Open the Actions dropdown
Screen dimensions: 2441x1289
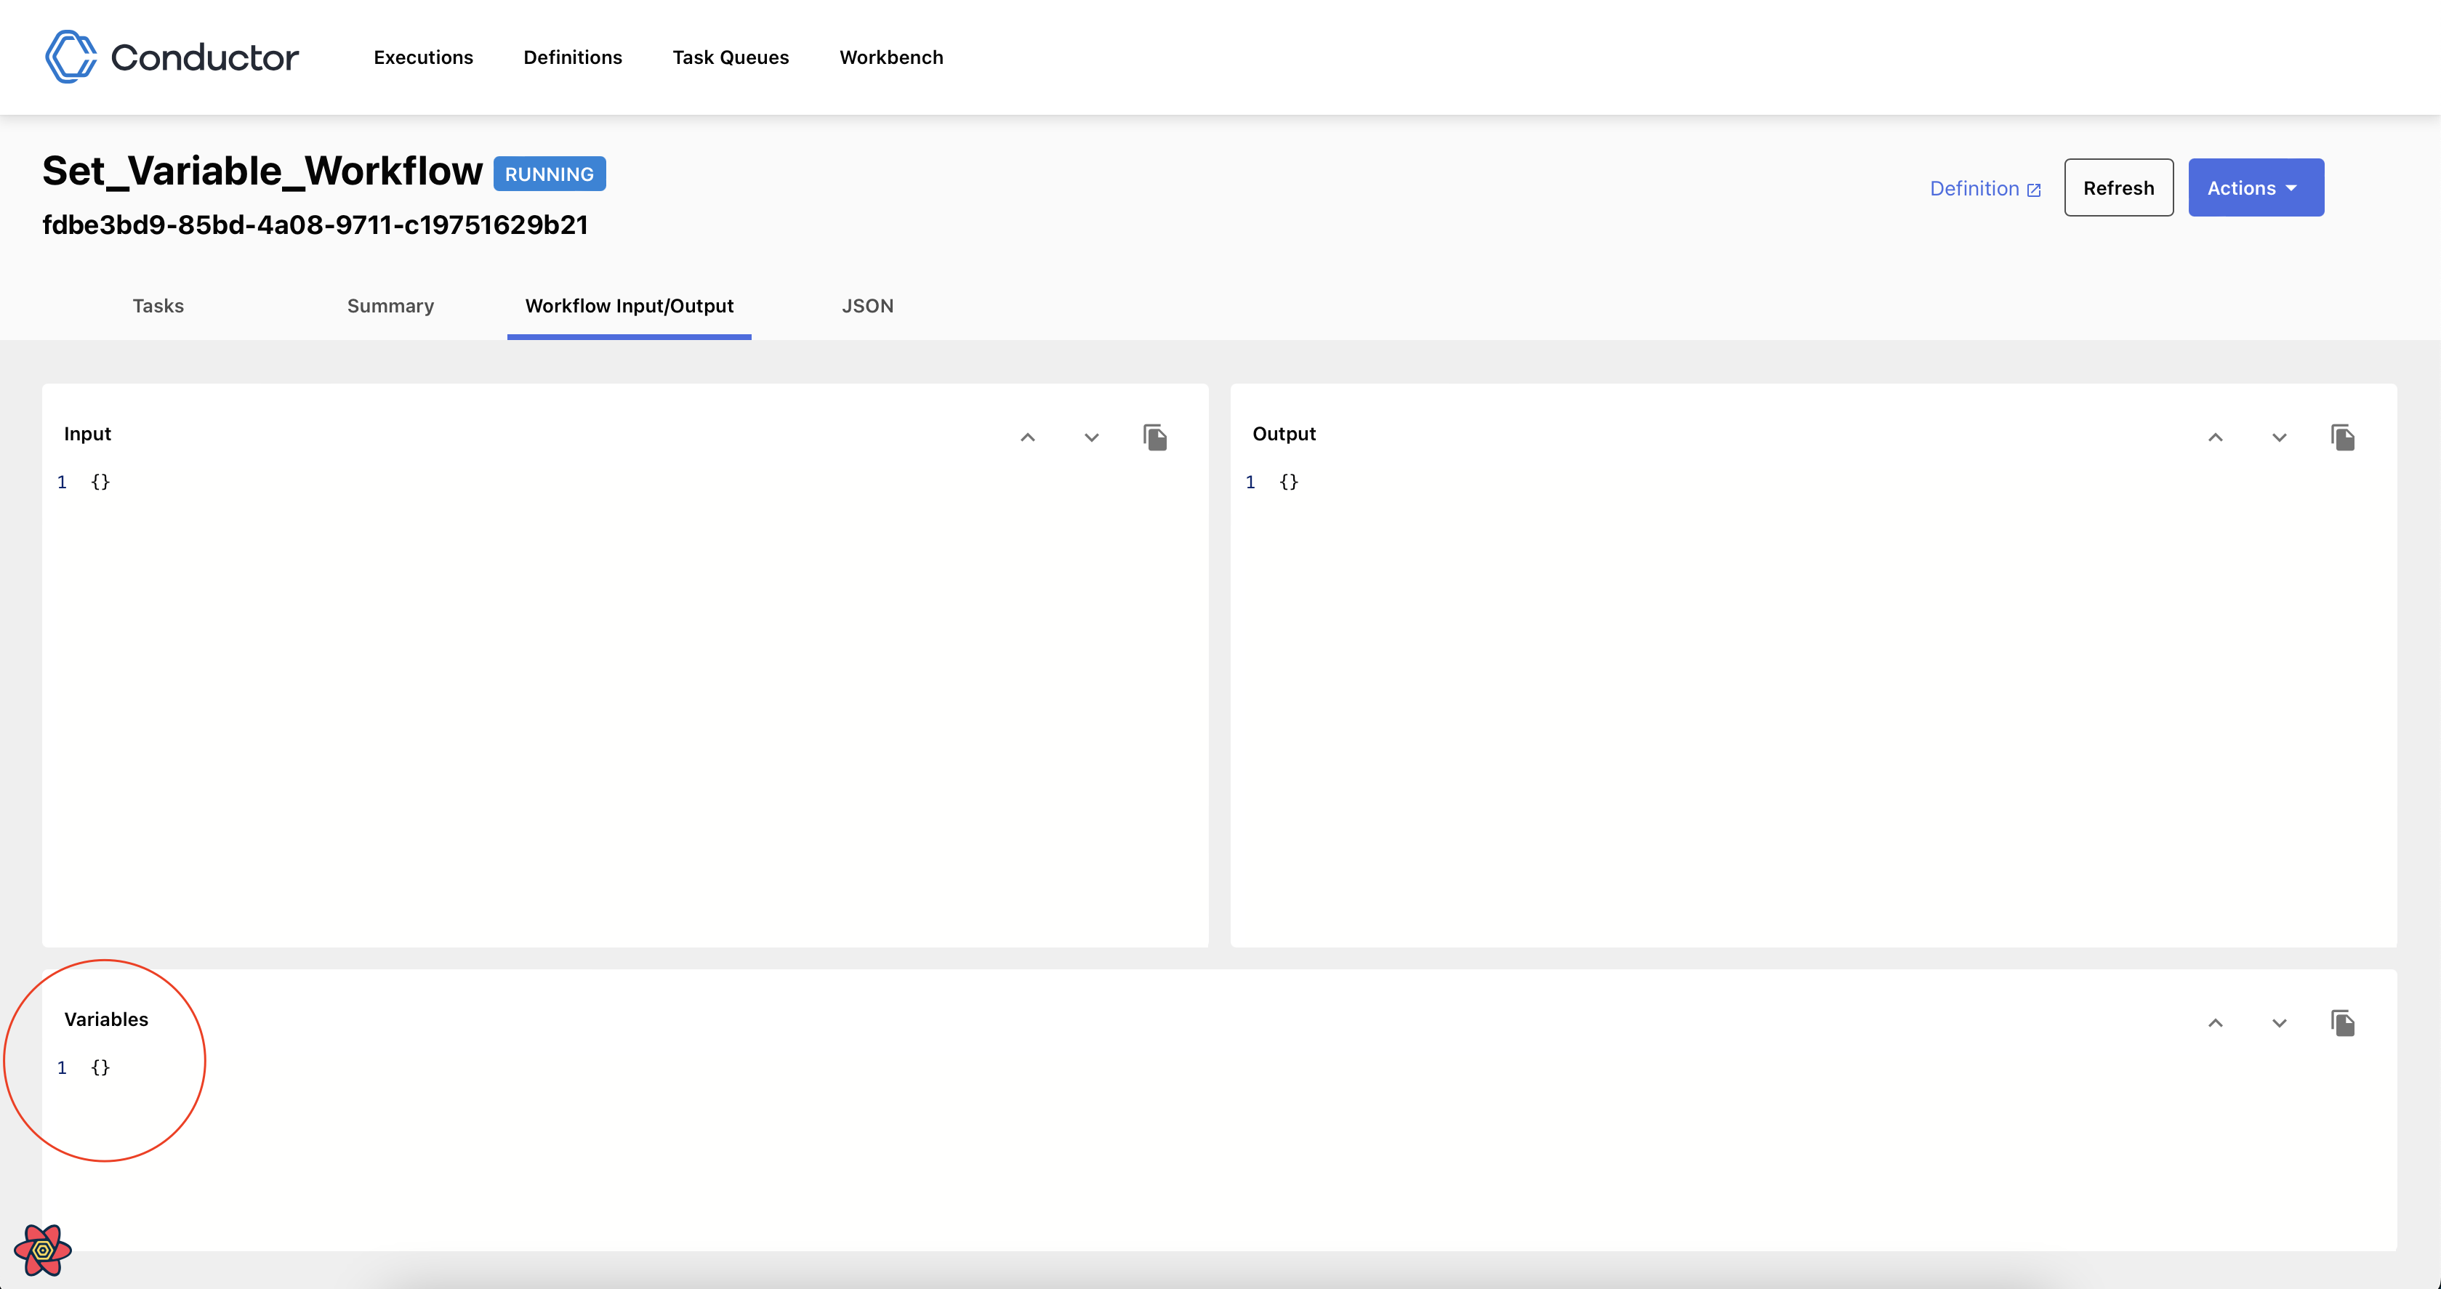coord(2255,187)
